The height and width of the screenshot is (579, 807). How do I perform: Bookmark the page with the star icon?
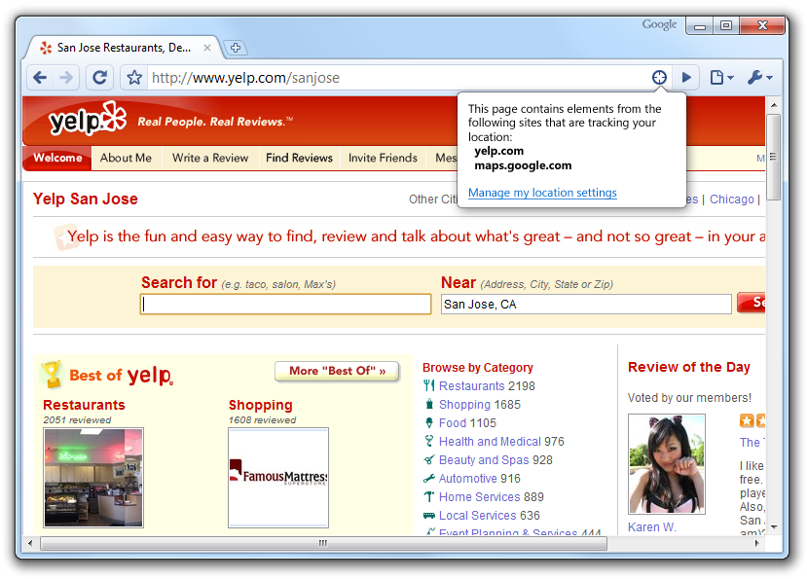[x=134, y=78]
